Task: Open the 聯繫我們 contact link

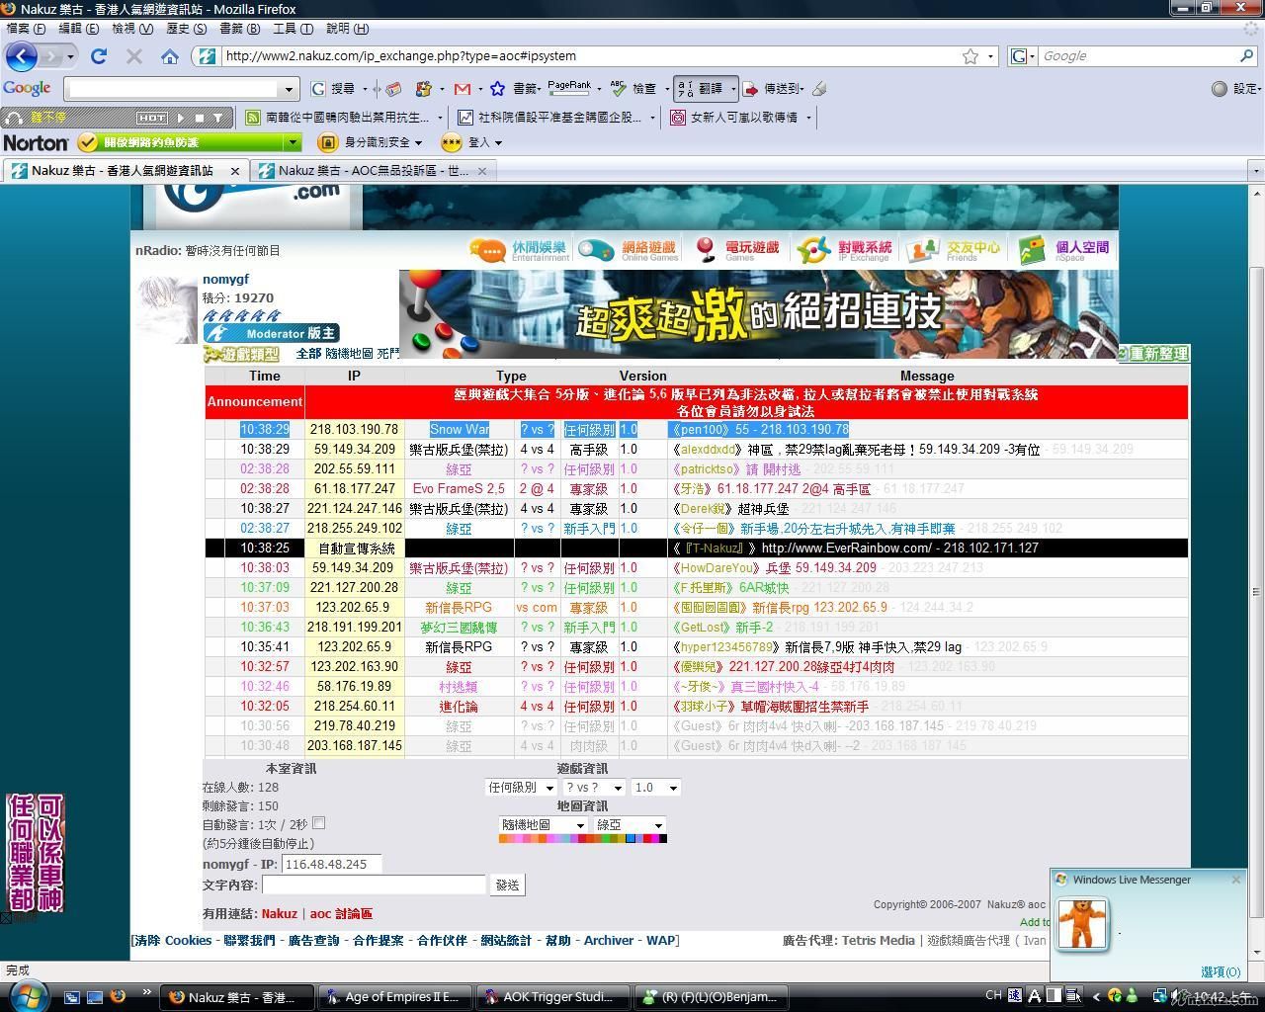Action: [249, 941]
